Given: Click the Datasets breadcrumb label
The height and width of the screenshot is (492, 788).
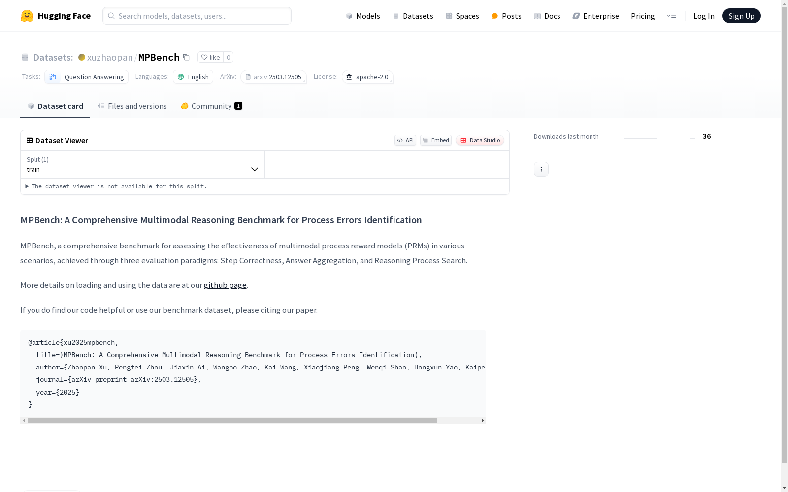Looking at the screenshot, I should tap(53, 57).
